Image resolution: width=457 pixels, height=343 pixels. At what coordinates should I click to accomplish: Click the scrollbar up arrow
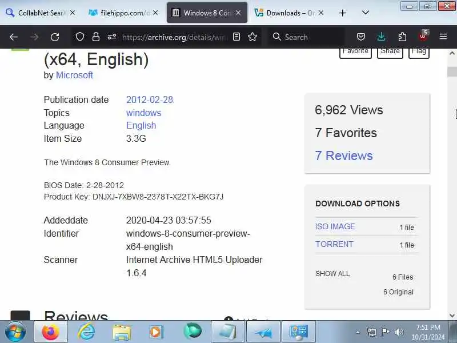coord(452,53)
